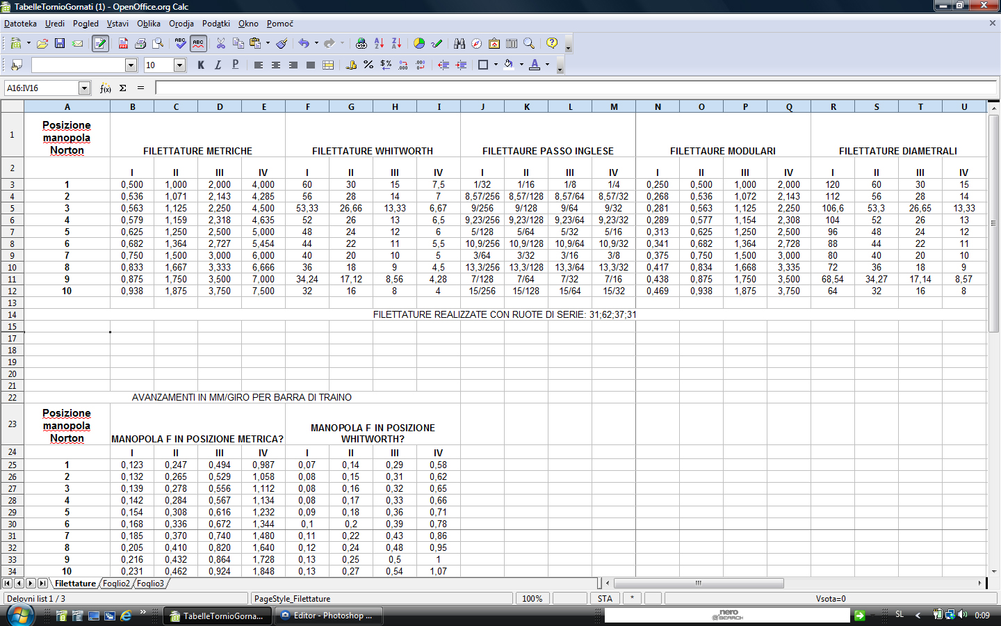Image resolution: width=1001 pixels, height=626 pixels.
Task: Click the STA selection mode button
Action: coord(605,599)
